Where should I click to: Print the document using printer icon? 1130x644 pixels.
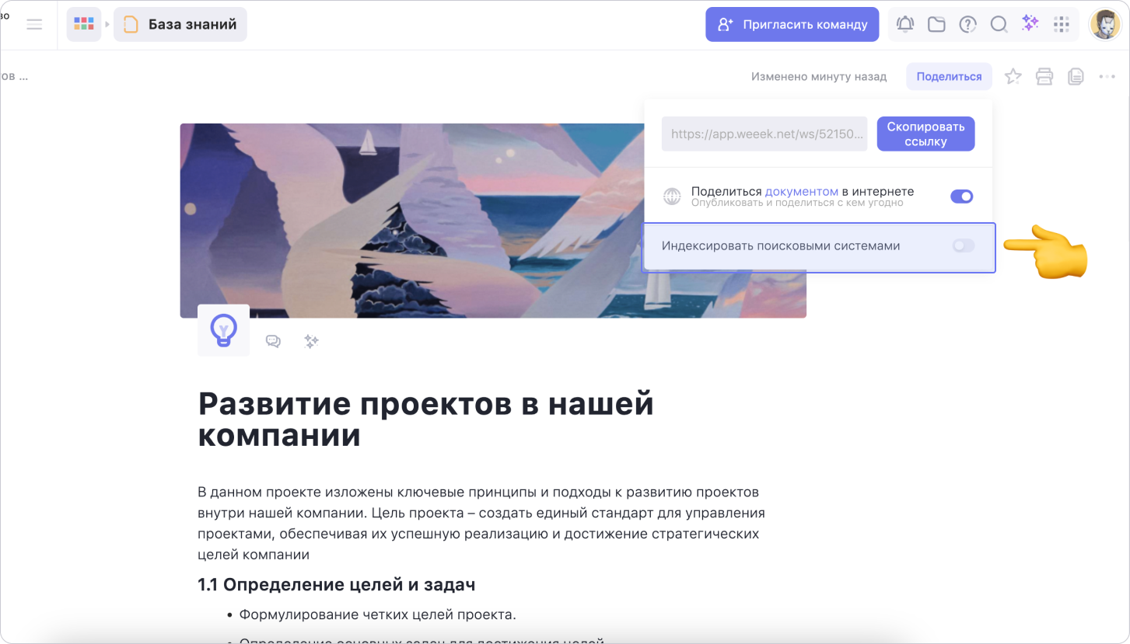tap(1044, 76)
